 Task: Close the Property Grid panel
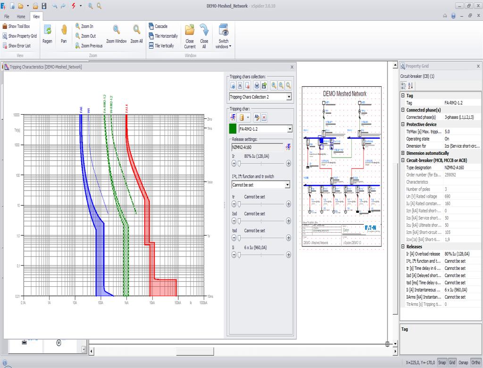pos(478,66)
